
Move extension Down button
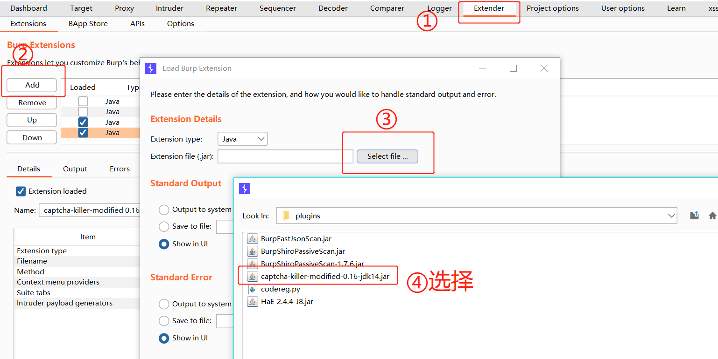point(32,138)
